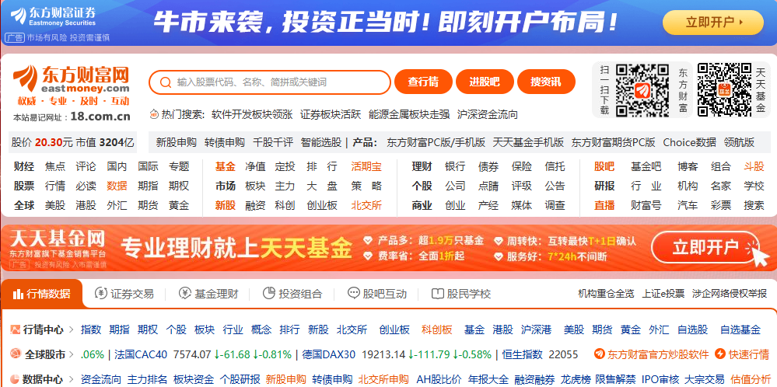
Task: Click the yen icon beside 基金理财
Action: 185,293
